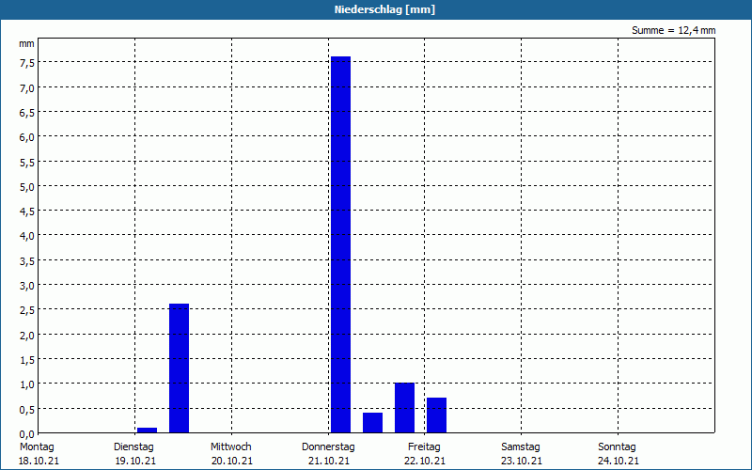Image resolution: width=752 pixels, height=470 pixels.
Task: Click the Dienstag day label
Action: 133,447
